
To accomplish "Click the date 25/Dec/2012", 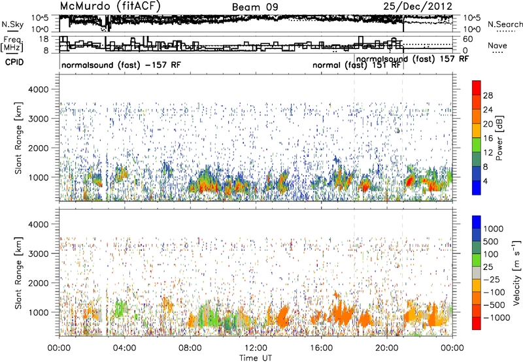I will [418, 7].
